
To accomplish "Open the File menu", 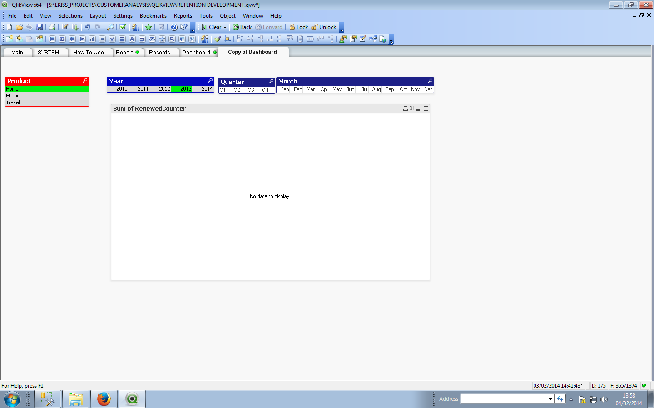I will pos(12,16).
